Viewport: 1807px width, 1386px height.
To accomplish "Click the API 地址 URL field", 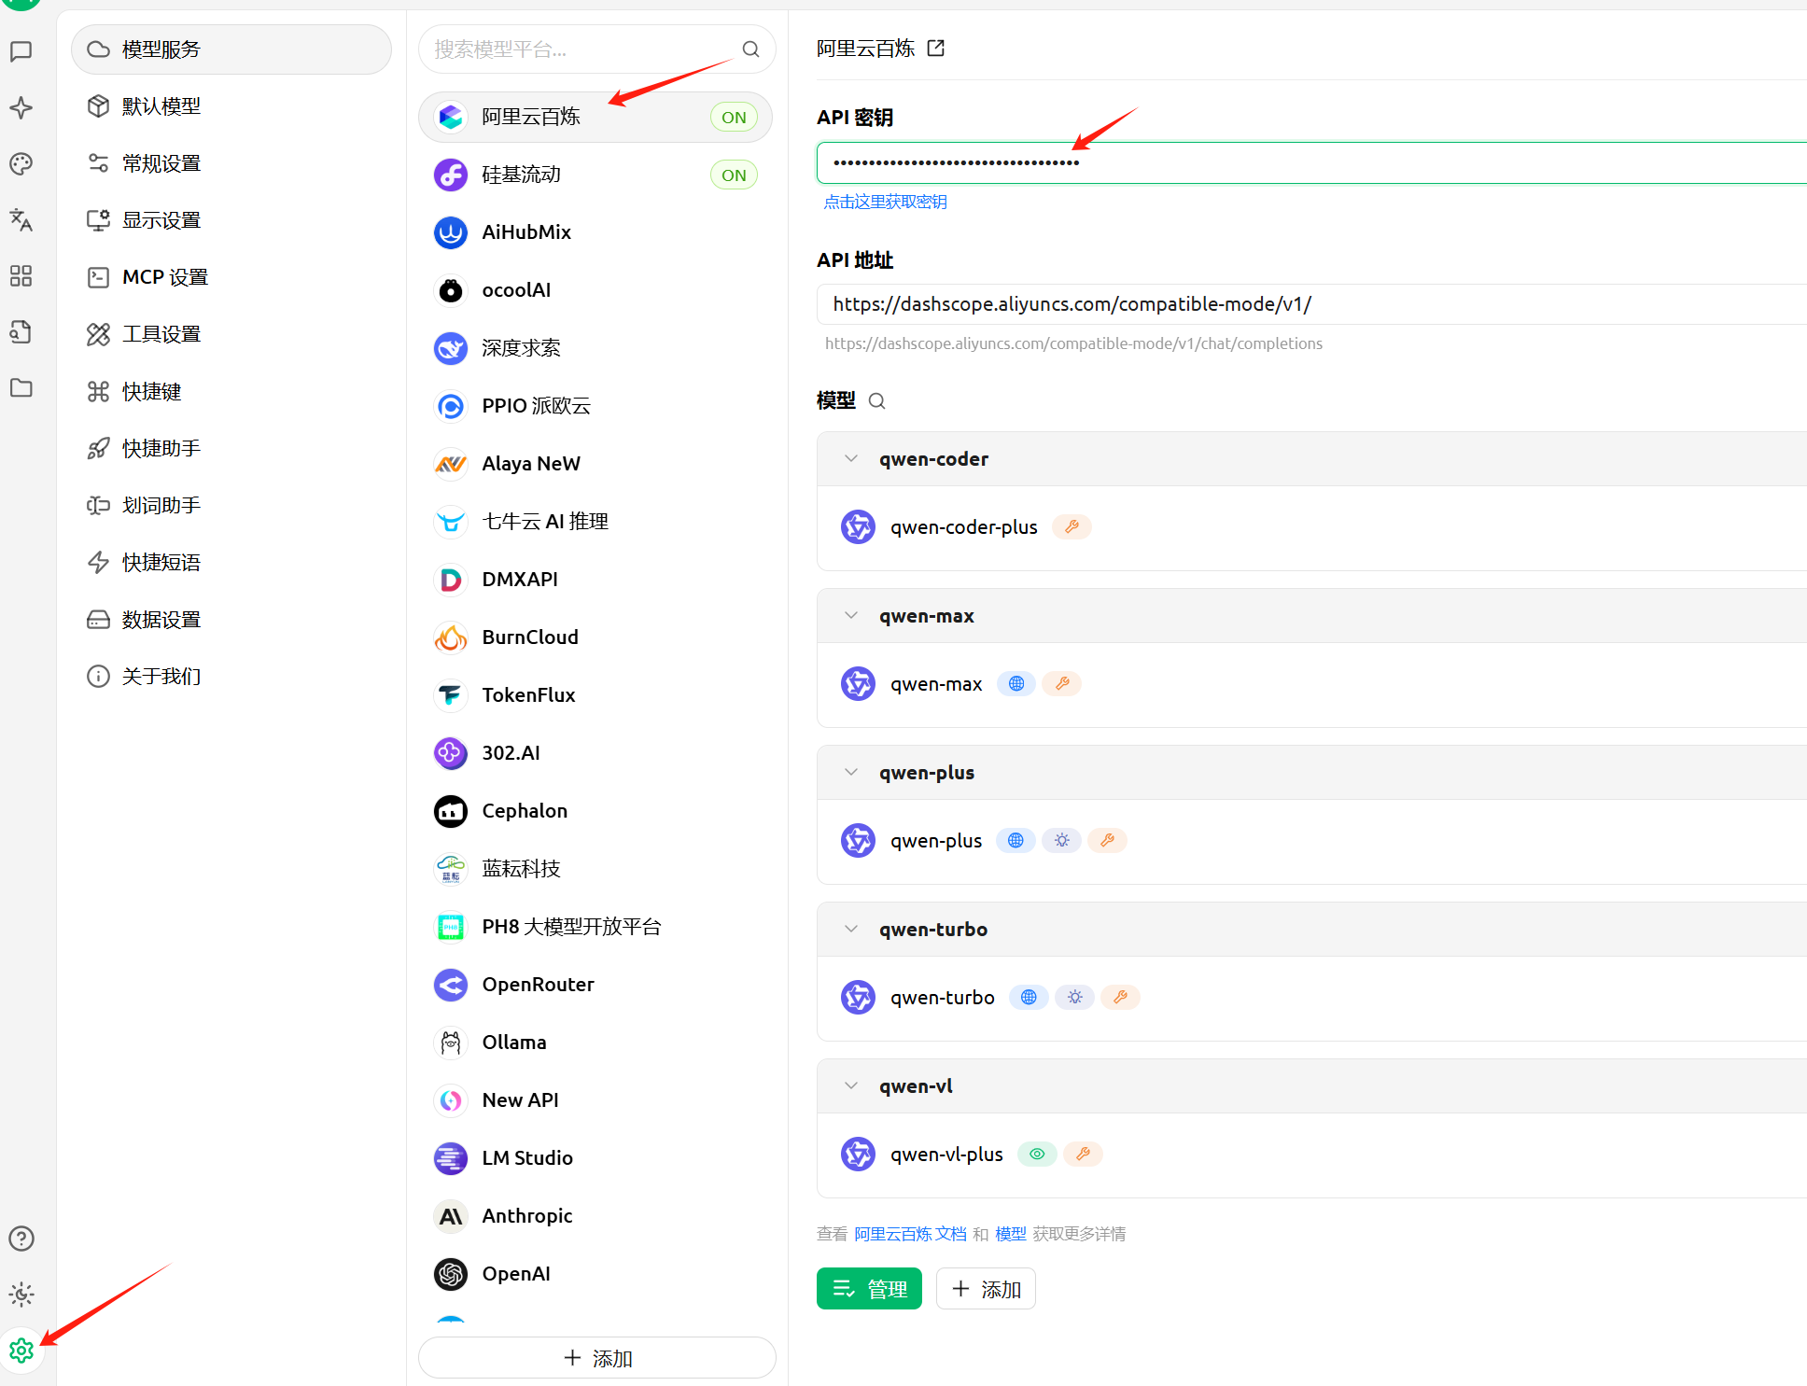I will (1311, 304).
